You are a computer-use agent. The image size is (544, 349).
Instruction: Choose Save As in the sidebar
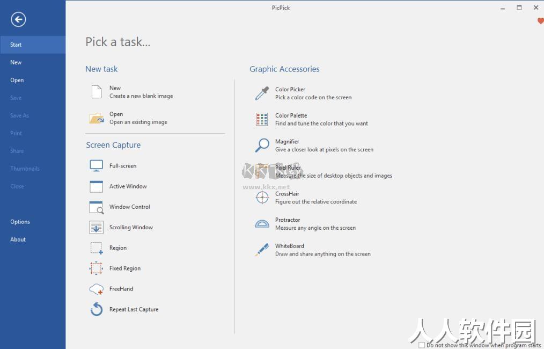[33, 115]
